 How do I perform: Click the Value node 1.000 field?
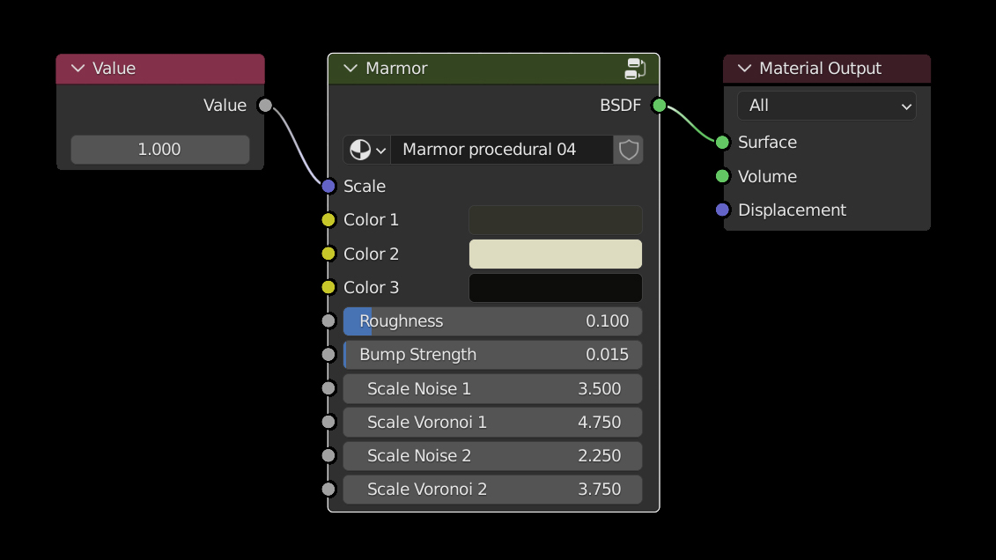[x=159, y=150]
